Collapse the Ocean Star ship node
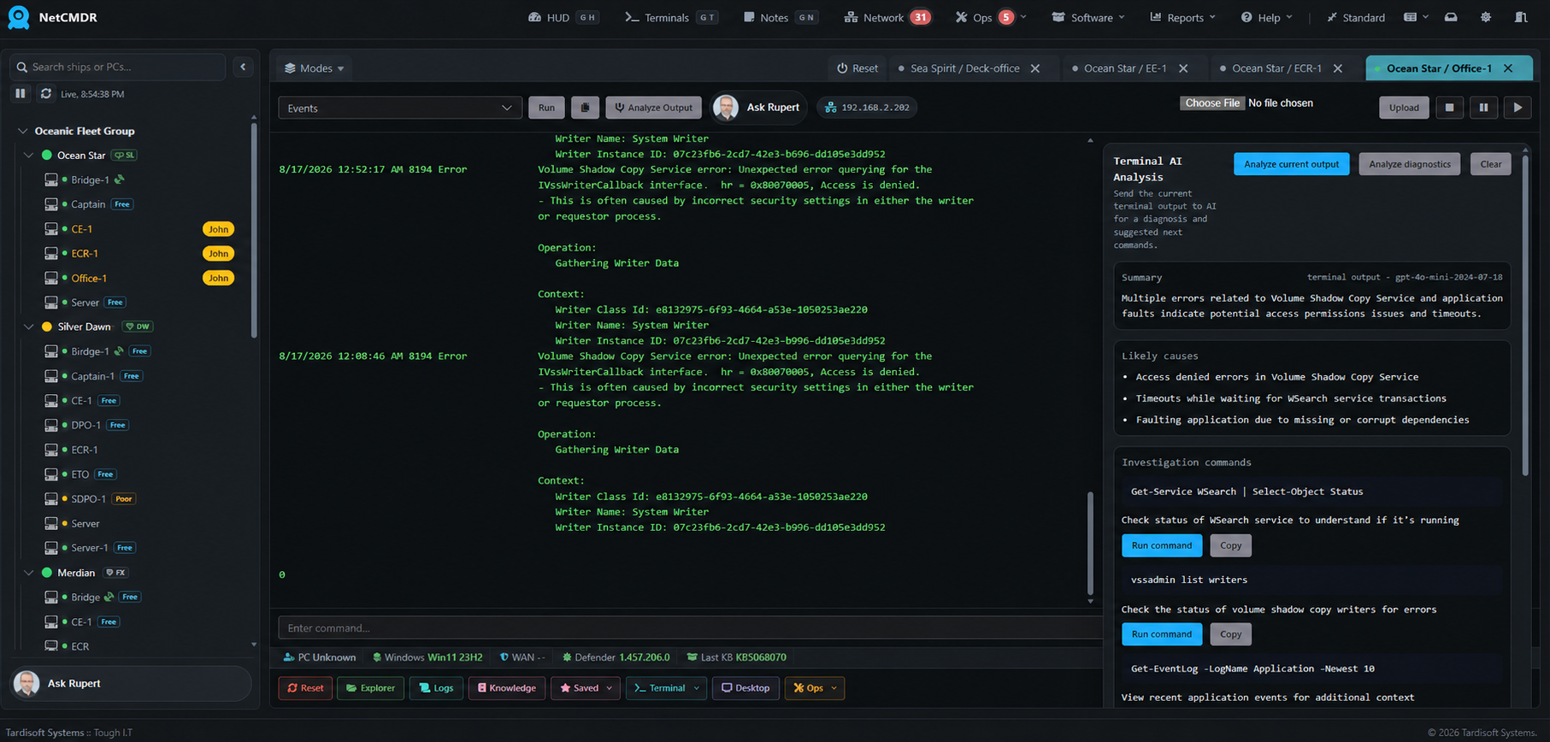1550x742 pixels. tap(29, 156)
